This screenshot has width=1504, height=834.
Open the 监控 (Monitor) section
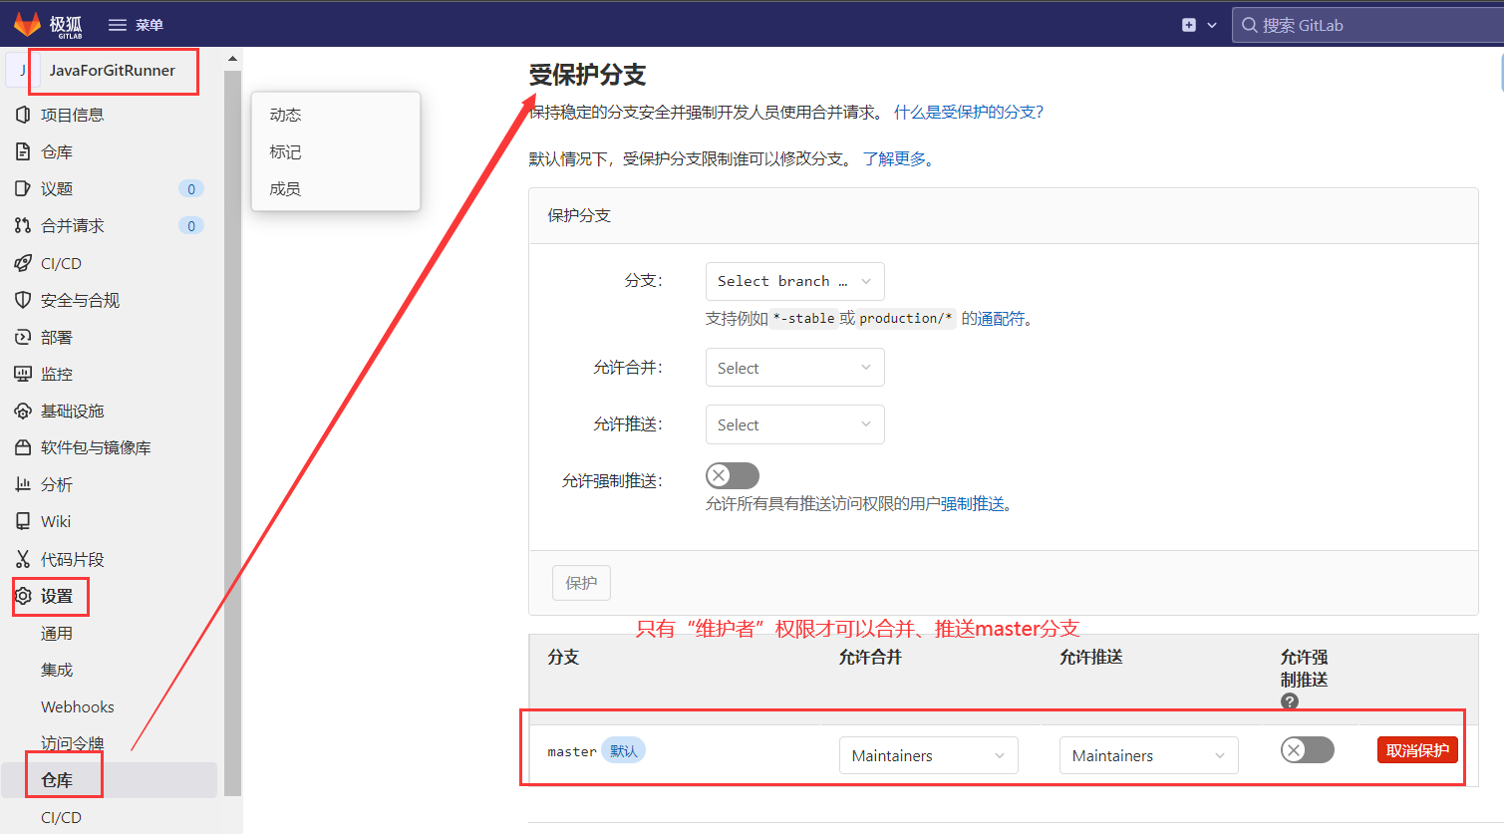[57, 373]
